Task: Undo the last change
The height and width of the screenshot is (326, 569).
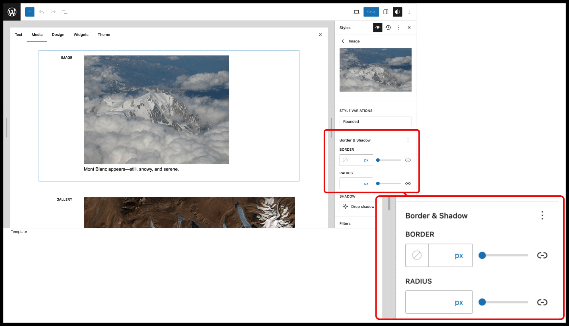Action: pos(42,12)
